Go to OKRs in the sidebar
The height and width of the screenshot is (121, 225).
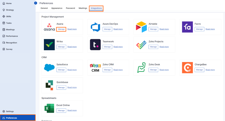[9, 17]
